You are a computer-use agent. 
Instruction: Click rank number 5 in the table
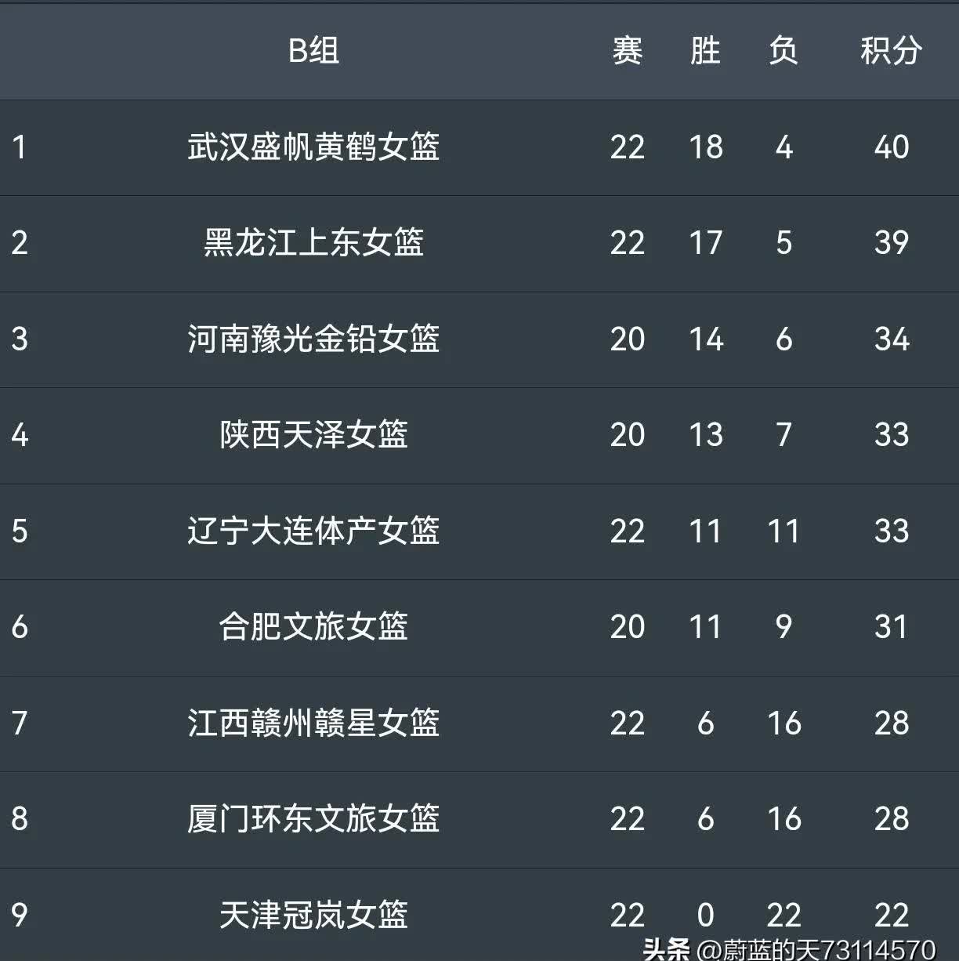pyautogui.click(x=20, y=531)
